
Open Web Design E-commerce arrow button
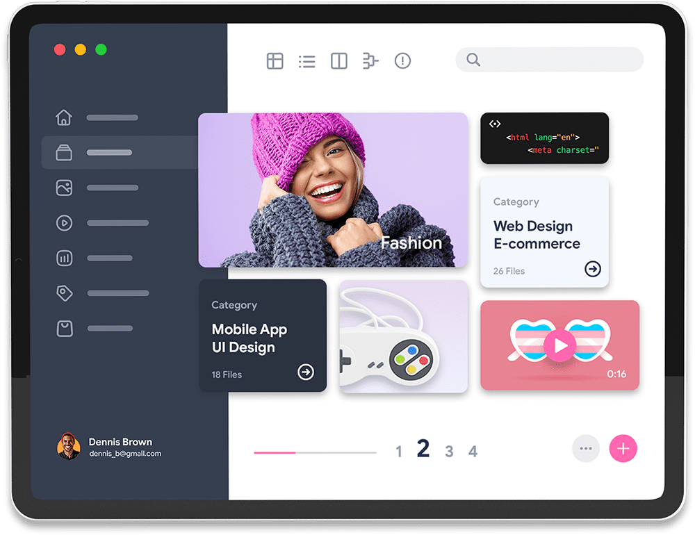592,269
